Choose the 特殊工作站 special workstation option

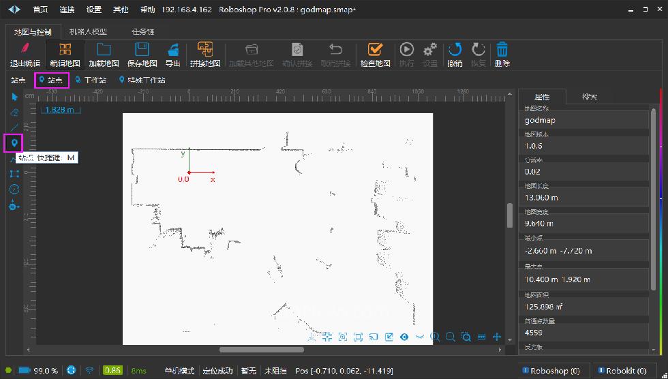[x=142, y=80]
